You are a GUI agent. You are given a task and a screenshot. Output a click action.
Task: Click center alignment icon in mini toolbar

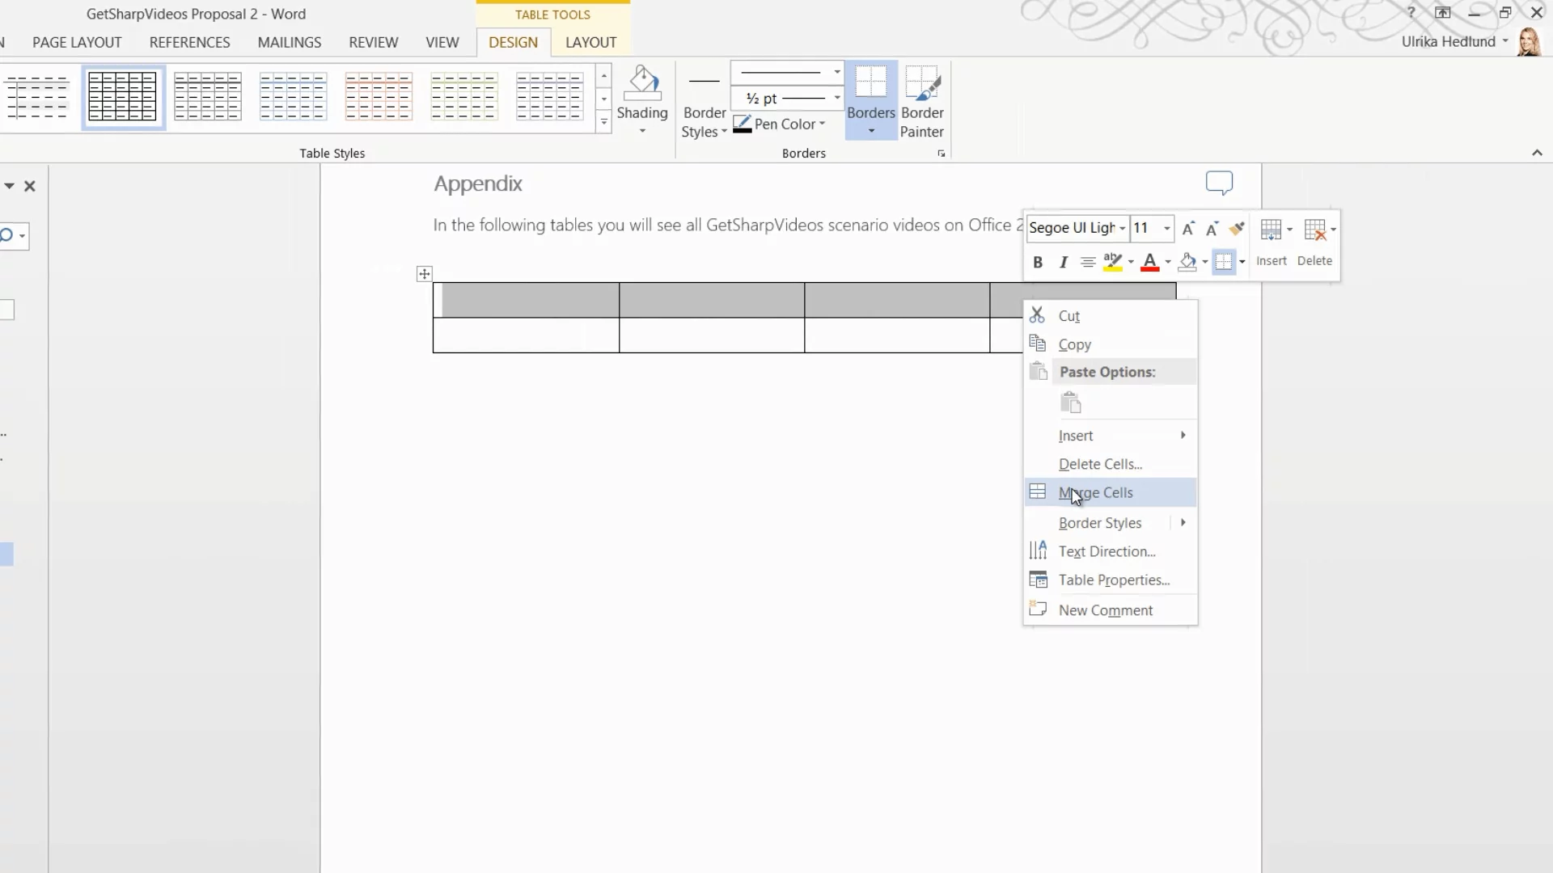tap(1088, 262)
